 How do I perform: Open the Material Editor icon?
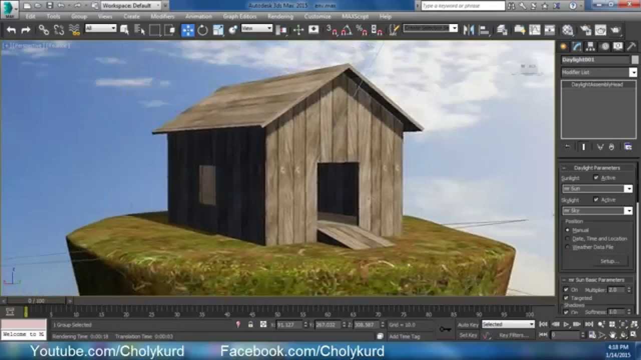pos(567,30)
